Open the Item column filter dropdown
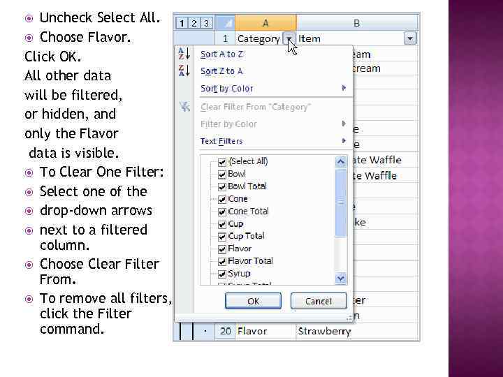The height and width of the screenshot is (377, 503). (x=409, y=39)
